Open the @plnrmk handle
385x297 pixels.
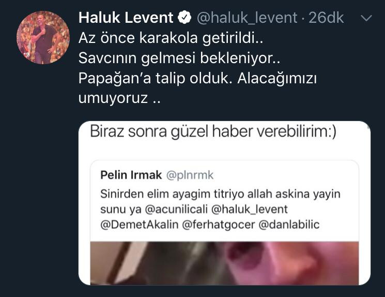190,175
